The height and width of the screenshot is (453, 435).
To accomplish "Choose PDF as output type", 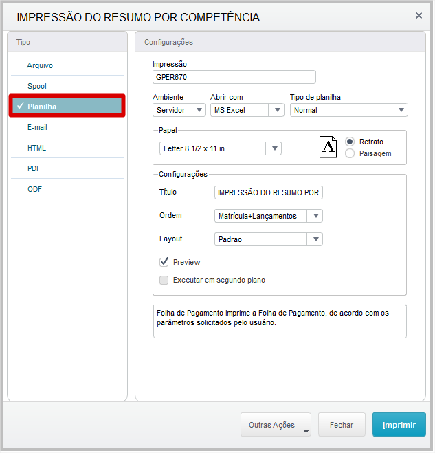I will [67, 168].
